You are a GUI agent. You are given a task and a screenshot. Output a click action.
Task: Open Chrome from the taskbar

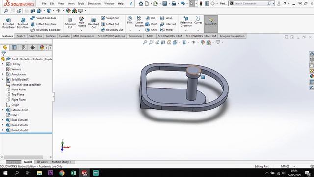point(62,173)
